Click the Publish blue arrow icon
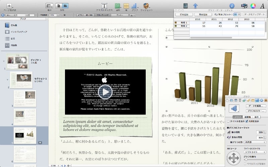The image size is (268, 167). coord(195,6)
